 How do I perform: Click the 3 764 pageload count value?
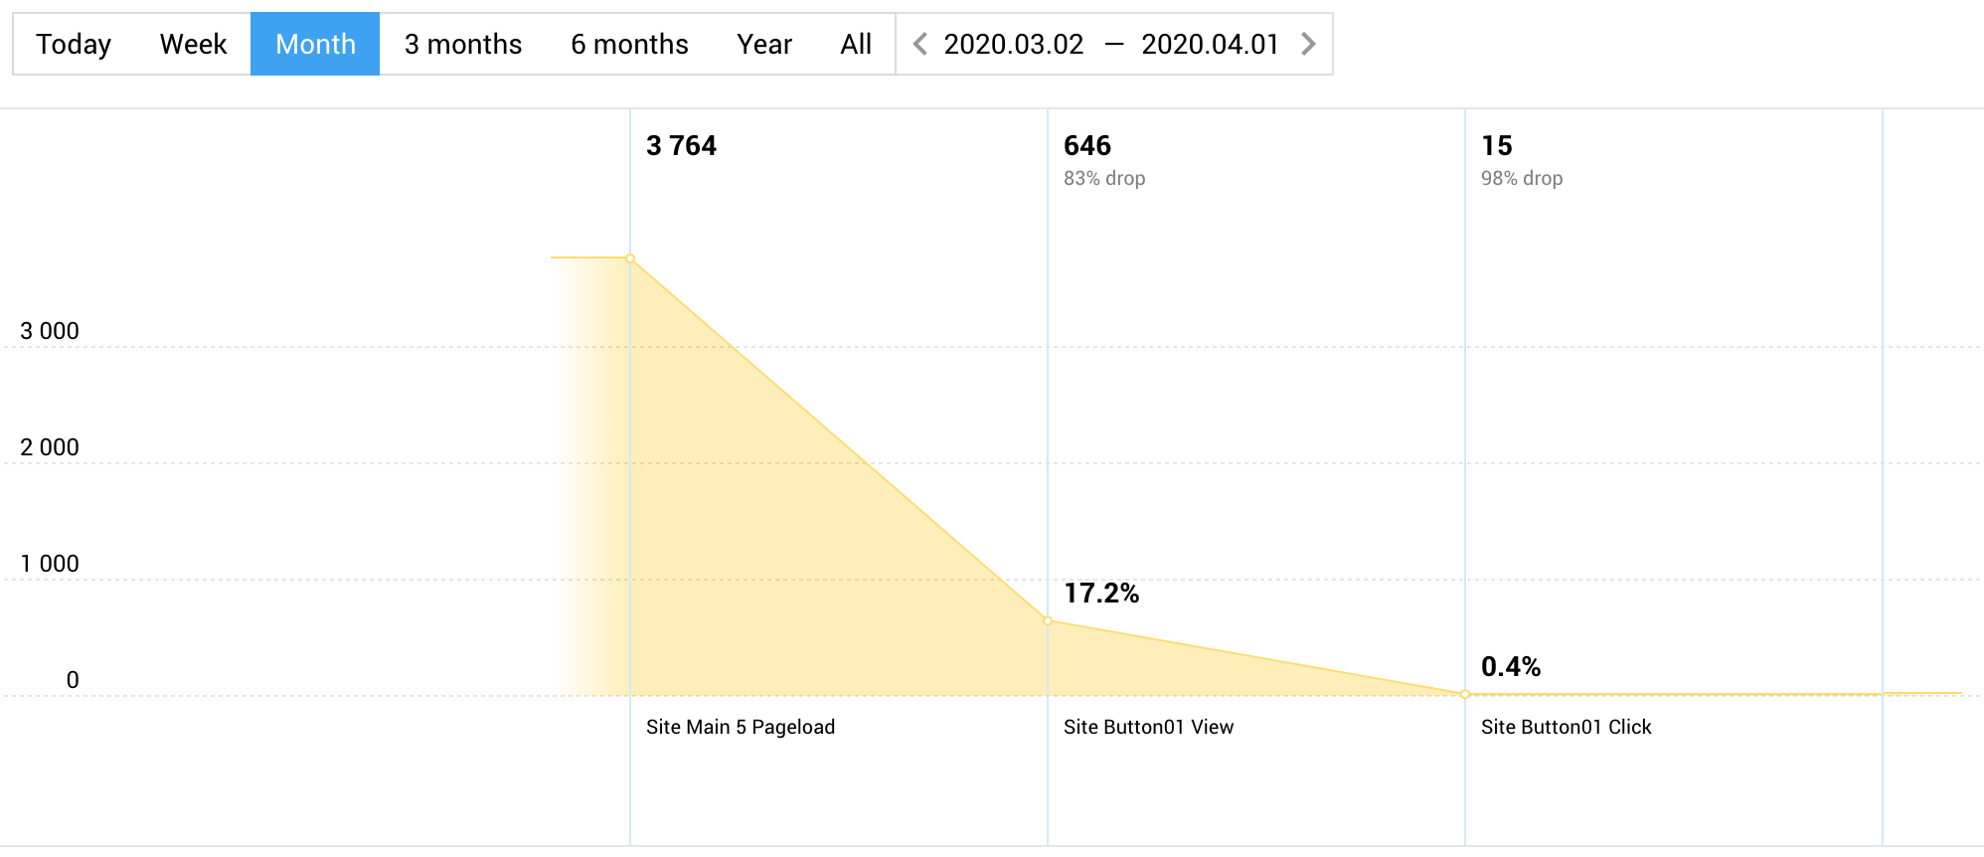click(681, 145)
